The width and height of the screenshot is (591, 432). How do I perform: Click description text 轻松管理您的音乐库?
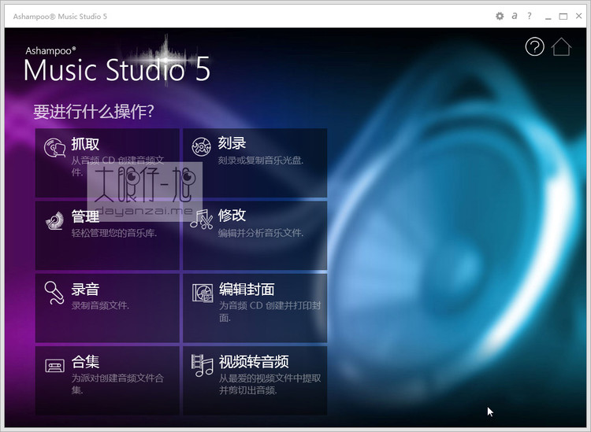click(113, 233)
